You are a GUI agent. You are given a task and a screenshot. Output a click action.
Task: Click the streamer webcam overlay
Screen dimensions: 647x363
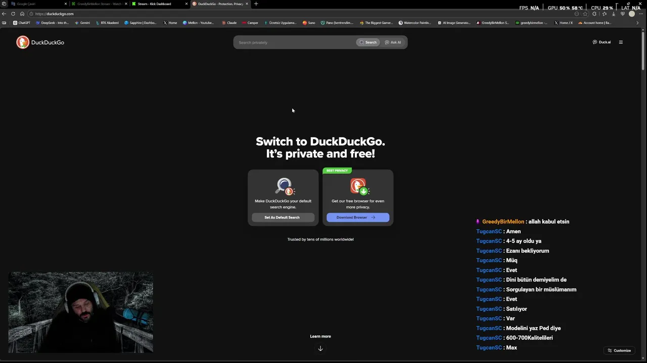pyautogui.click(x=80, y=312)
